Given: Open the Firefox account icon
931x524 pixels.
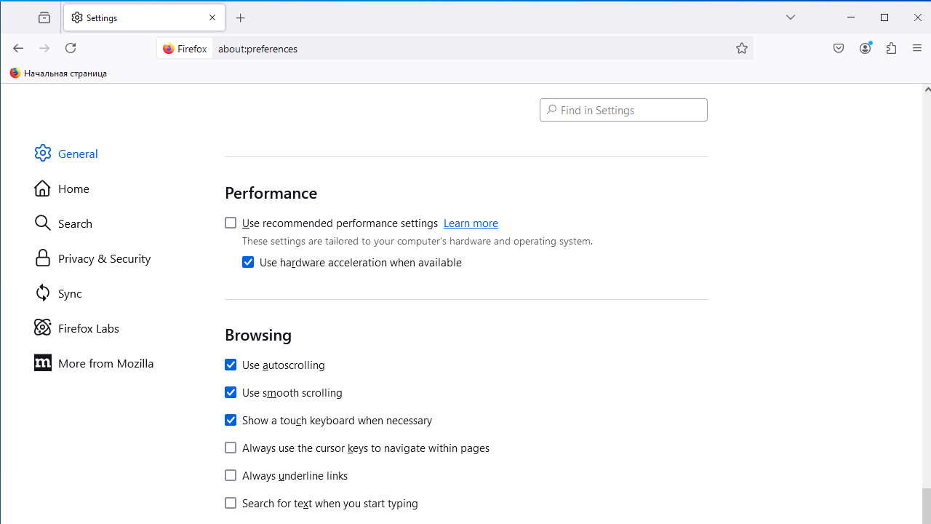Looking at the screenshot, I should point(865,48).
